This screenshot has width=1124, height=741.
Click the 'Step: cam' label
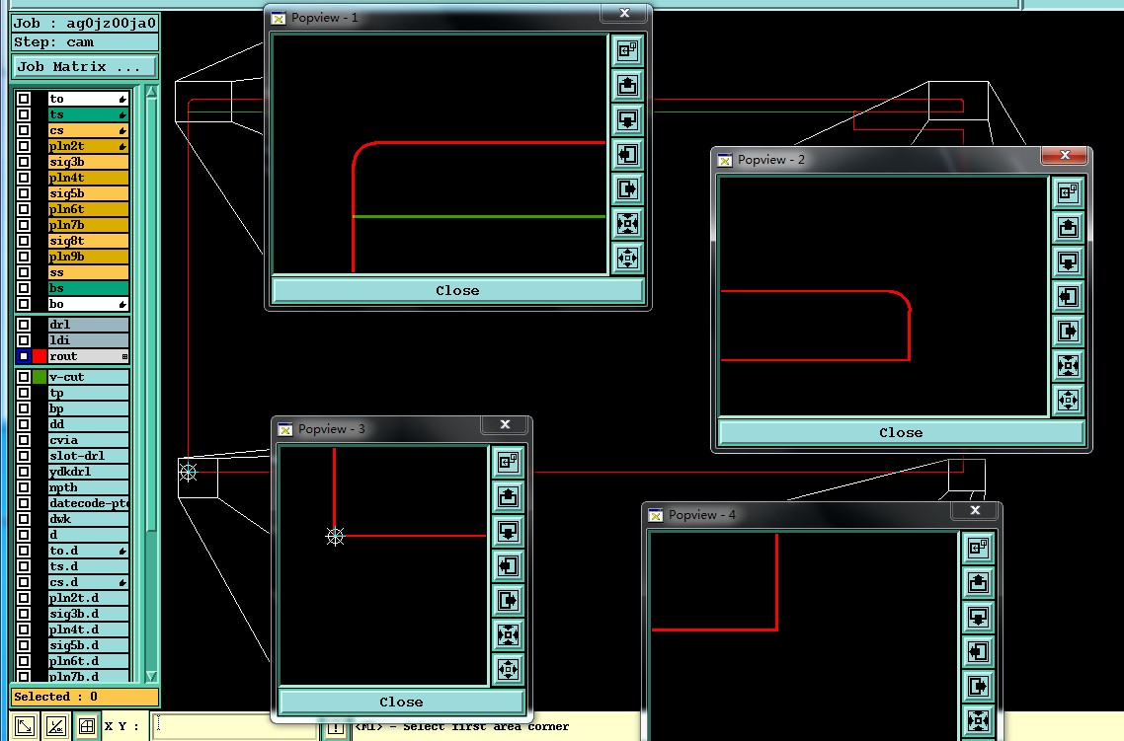coord(85,41)
